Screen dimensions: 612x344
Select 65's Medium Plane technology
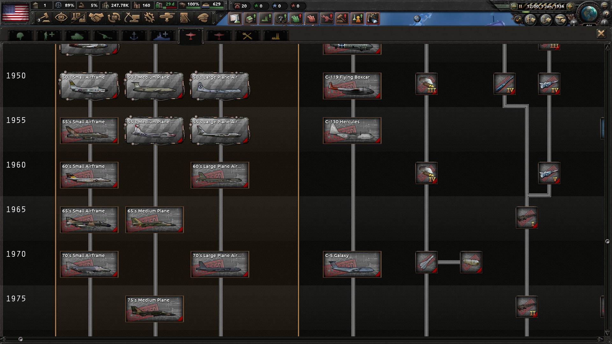point(154,220)
